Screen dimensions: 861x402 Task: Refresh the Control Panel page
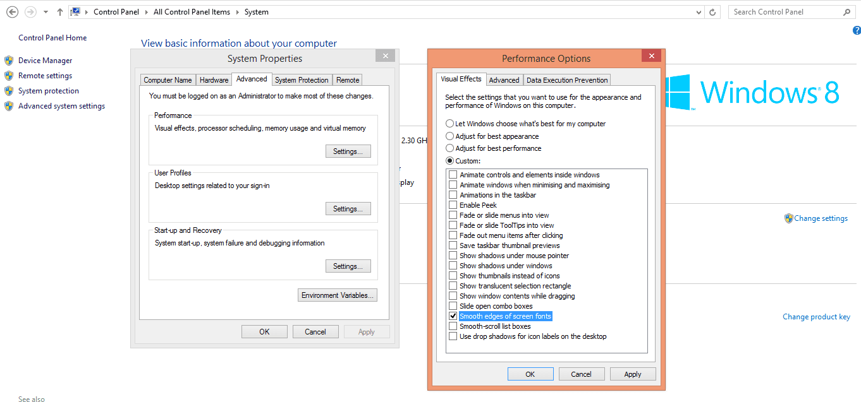click(713, 12)
